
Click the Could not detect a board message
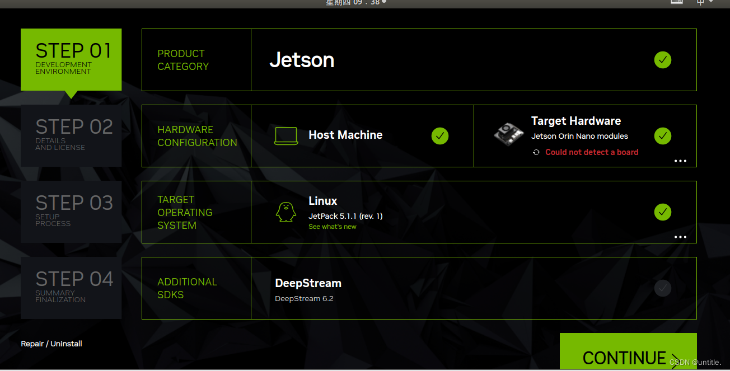[592, 152]
